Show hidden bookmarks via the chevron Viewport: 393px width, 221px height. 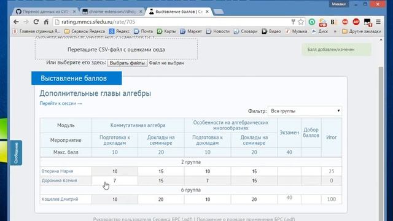[x=335, y=31]
